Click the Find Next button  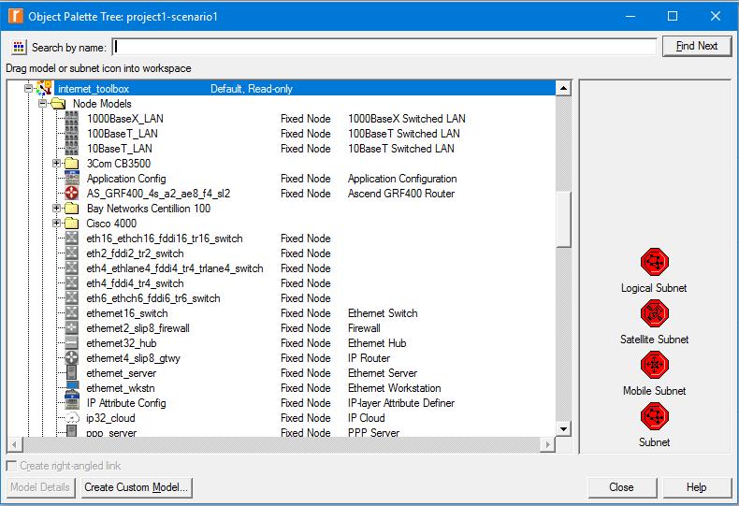pos(697,46)
